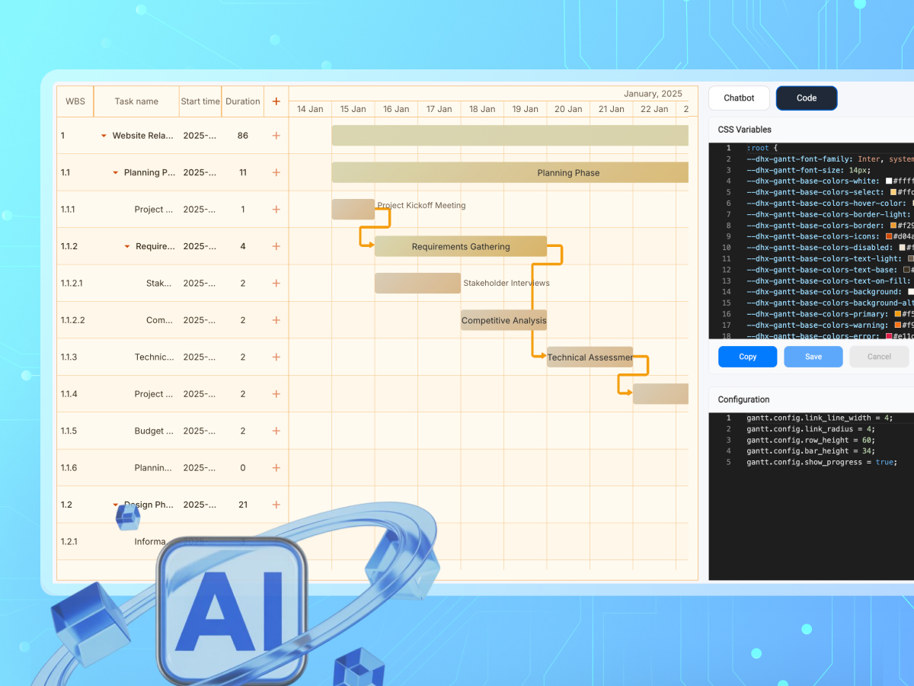Image resolution: width=914 pixels, height=686 pixels.
Task: Select the Competitive Analysis gantt bar
Action: [503, 320]
